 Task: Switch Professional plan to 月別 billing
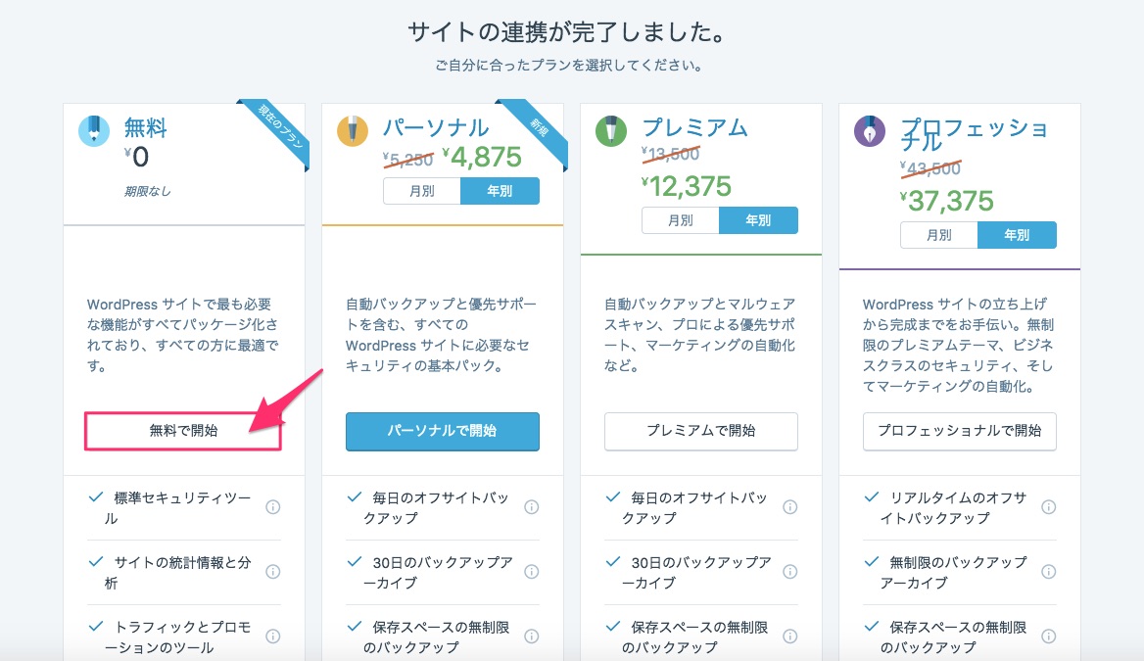click(939, 235)
